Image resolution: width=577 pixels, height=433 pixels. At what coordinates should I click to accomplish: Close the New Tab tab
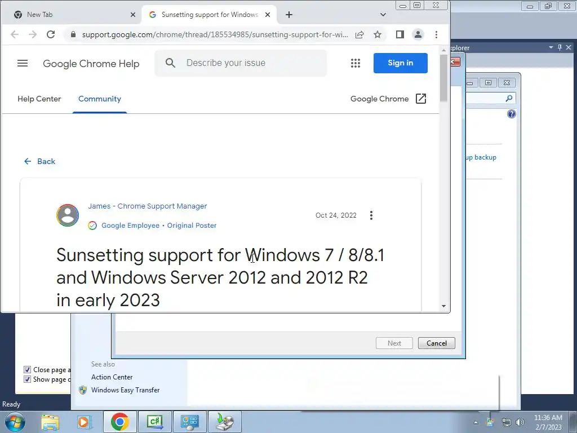click(133, 15)
